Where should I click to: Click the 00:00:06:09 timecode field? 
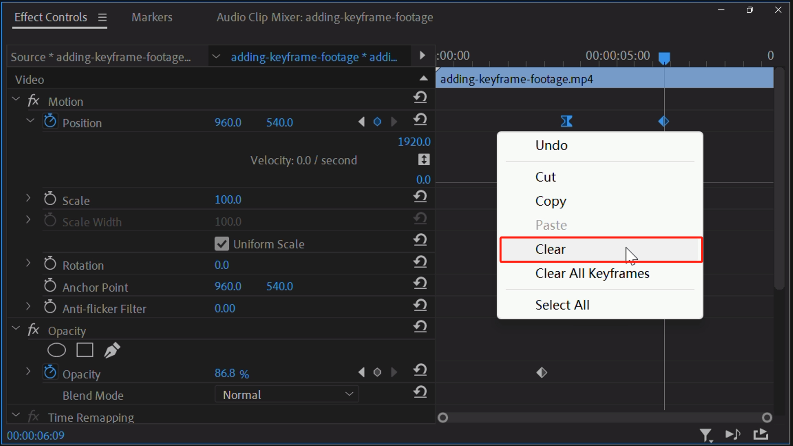pos(36,435)
